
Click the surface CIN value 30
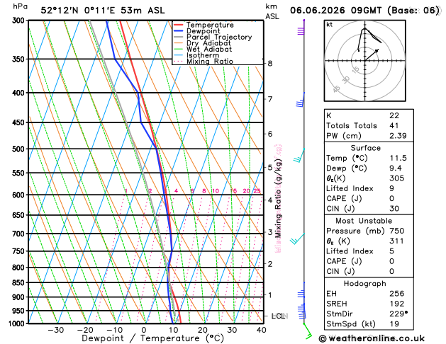[x=394, y=209]
